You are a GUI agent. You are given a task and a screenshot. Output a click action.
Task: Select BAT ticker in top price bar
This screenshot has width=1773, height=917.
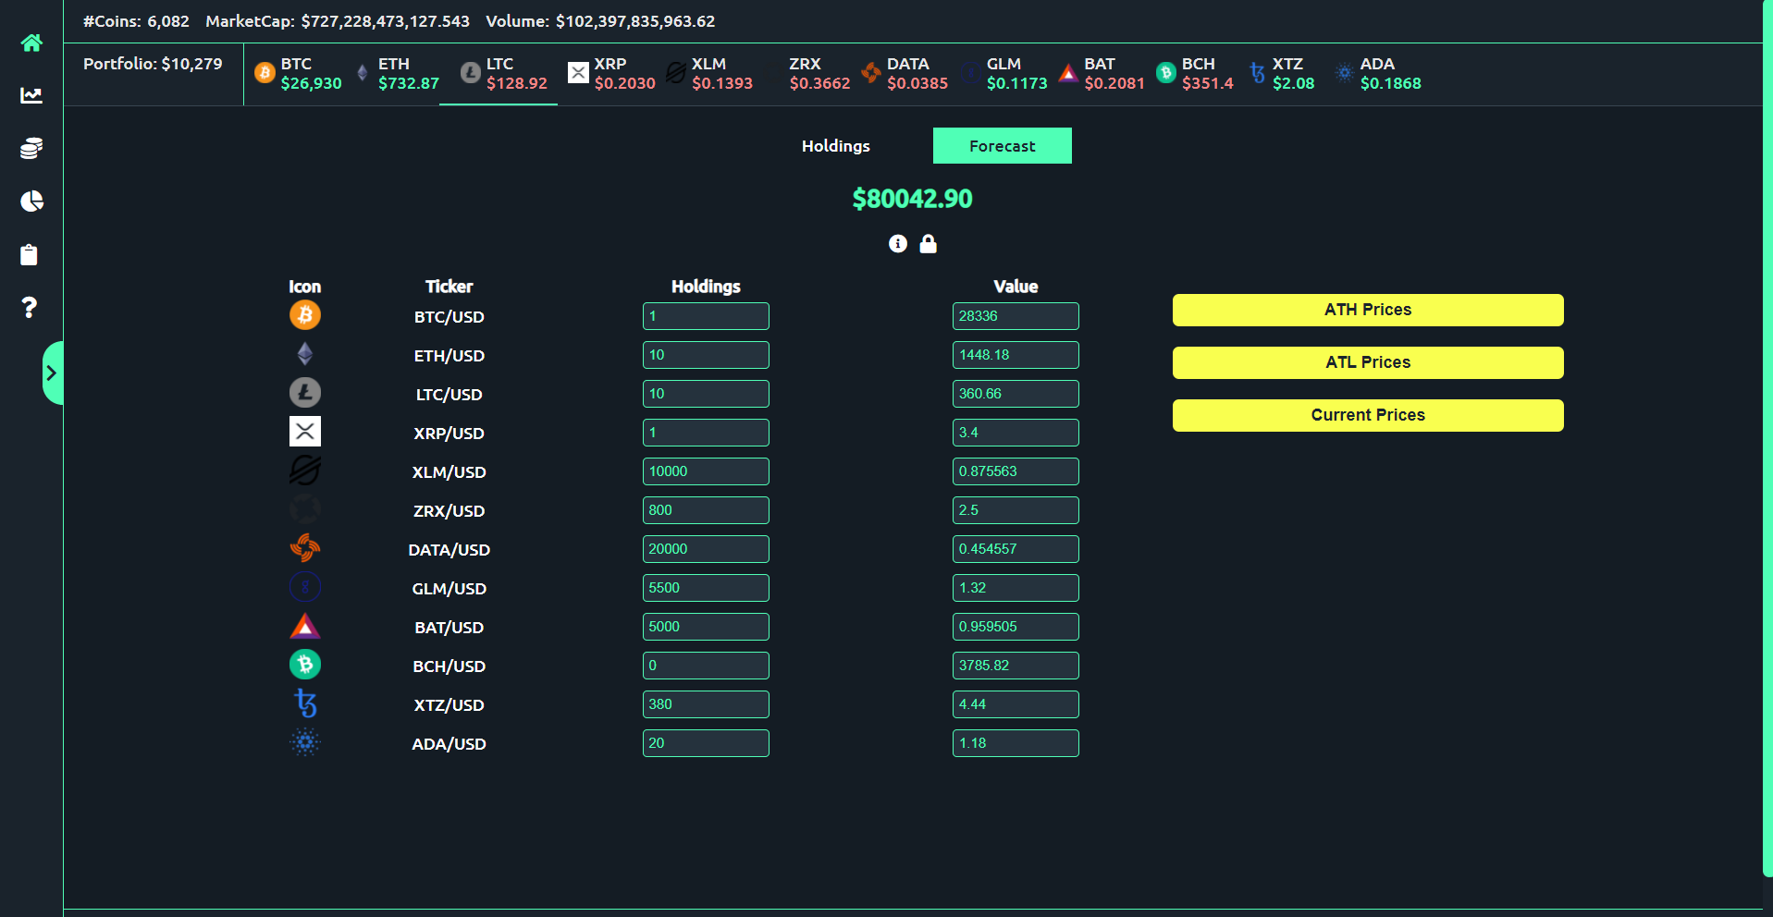1102,74
